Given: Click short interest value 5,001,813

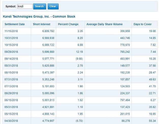Looking at the screenshot, I should [x=48, y=100].
